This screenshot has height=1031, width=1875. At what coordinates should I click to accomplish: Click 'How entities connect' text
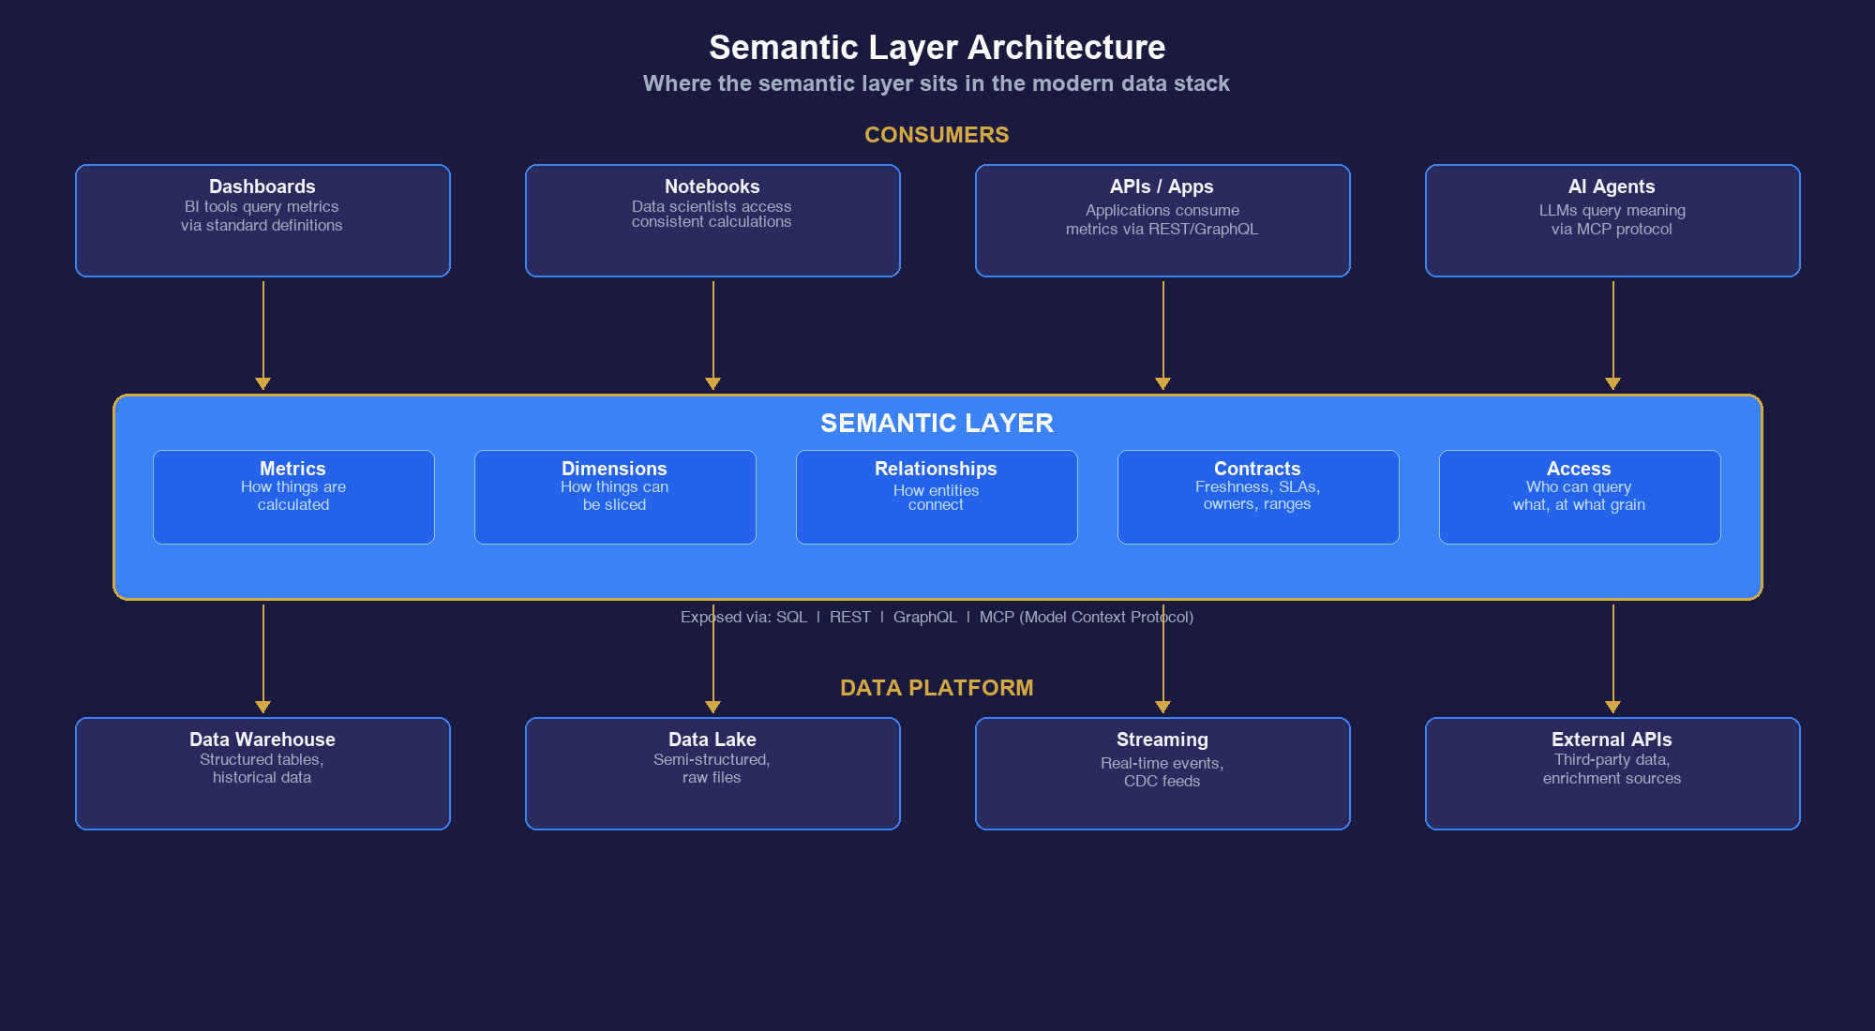point(936,498)
